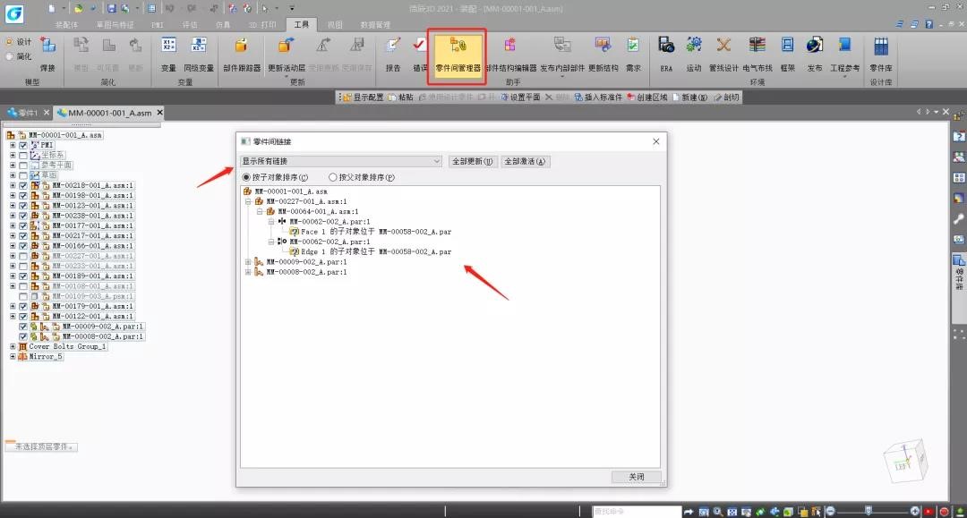Select the Face 1 link row
967x518 pixels.
coord(371,232)
